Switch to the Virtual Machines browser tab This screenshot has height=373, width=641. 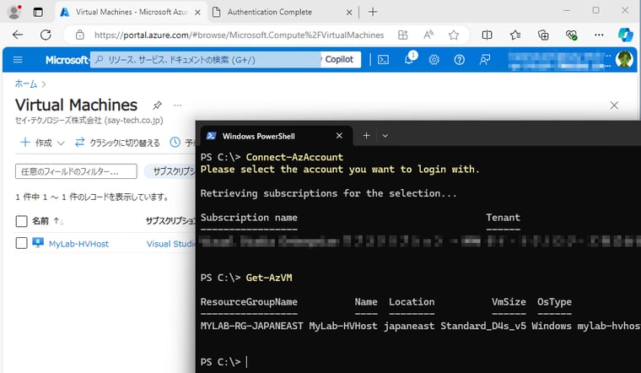click(132, 13)
